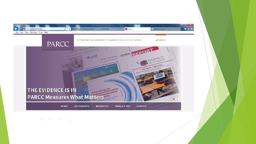Open the ABOUT navigation item
The height and width of the screenshot is (144, 256).
point(64,106)
